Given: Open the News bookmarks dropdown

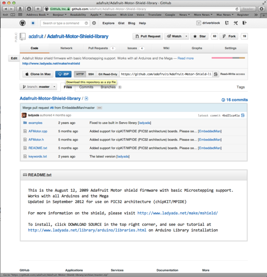Looking at the screenshot, I should click(184, 15).
